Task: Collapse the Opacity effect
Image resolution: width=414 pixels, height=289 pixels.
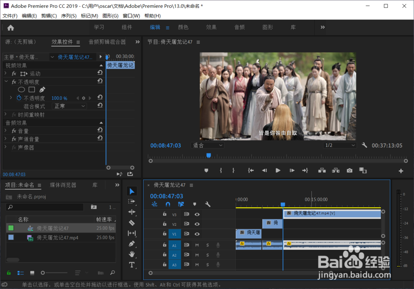Action: coord(6,82)
